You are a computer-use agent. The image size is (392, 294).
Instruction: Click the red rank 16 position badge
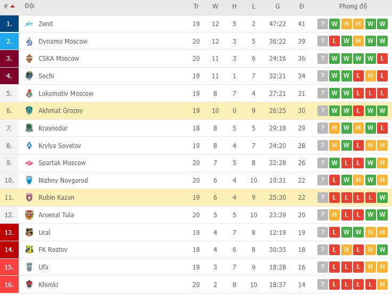(x=9, y=284)
